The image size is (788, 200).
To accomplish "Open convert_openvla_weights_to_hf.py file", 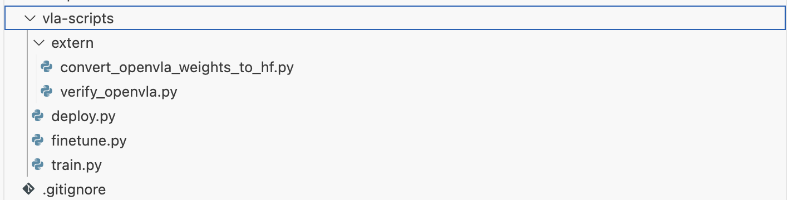I will tap(177, 68).
